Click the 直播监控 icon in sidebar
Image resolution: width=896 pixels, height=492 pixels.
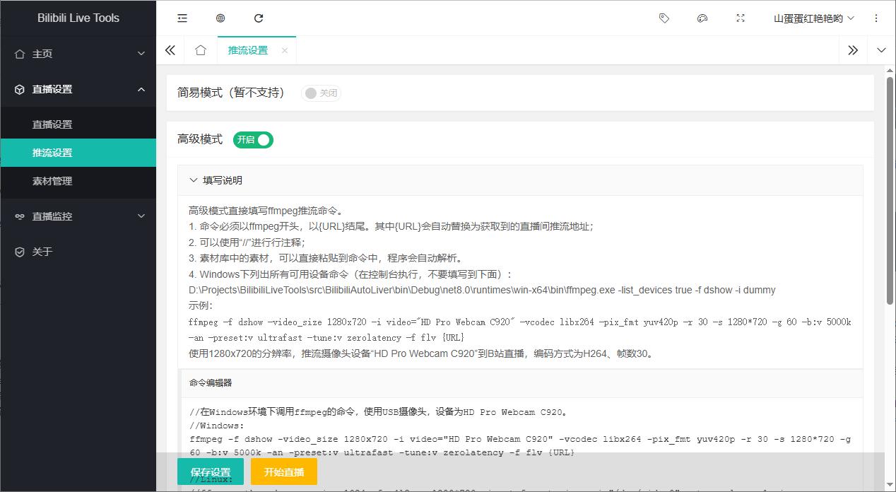pyautogui.click(x=20, y=216)
